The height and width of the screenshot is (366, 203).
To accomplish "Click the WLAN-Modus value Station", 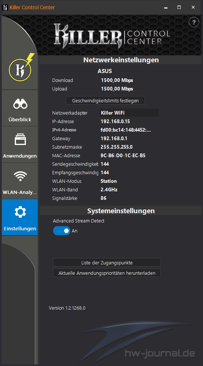I will (109, 181).
